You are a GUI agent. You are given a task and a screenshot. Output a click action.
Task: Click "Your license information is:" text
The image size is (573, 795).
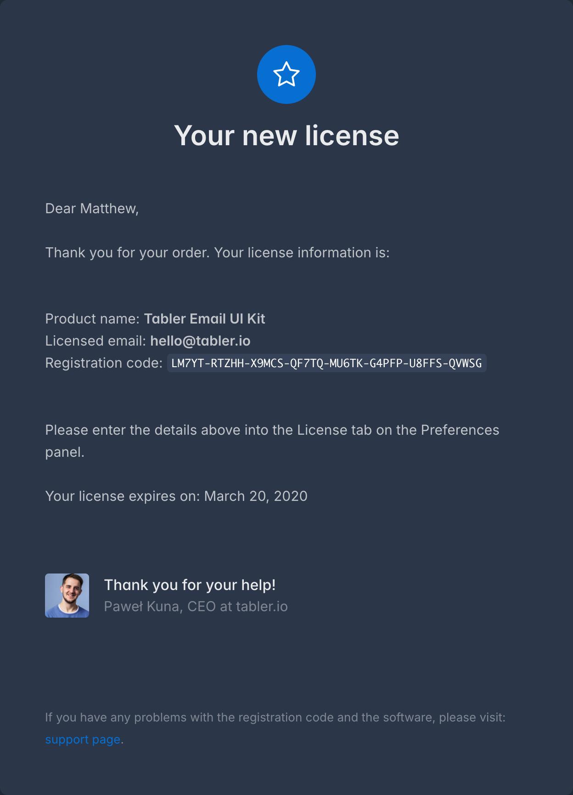302,253
